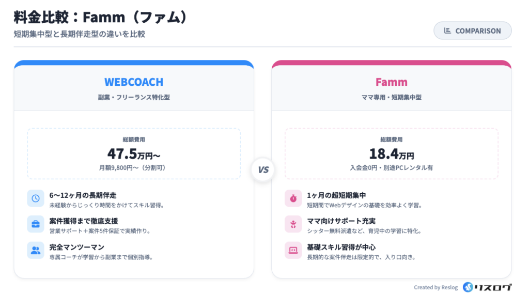Click the 料金比較:Famm(ファム) title

coord(100,17)
